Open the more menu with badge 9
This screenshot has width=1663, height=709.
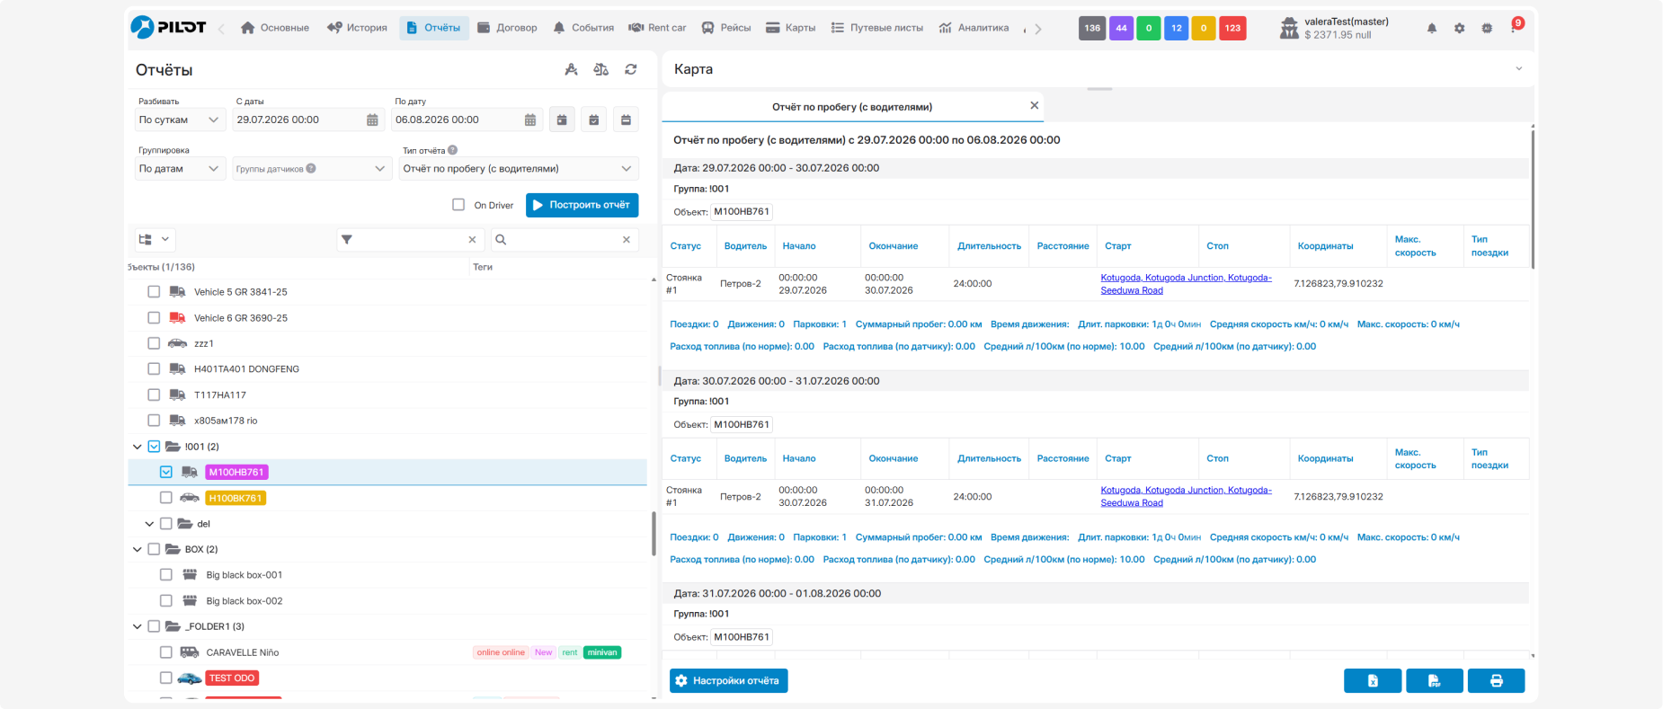pyautogui.click(x=1516, y=25)
